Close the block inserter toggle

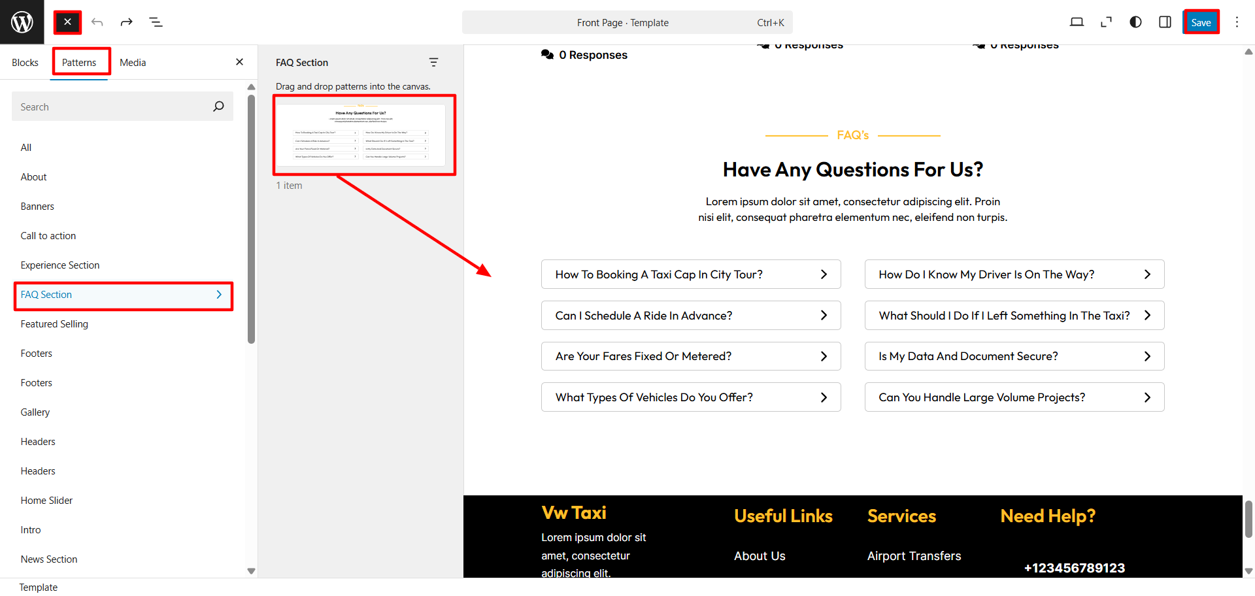tap(67, 22)
